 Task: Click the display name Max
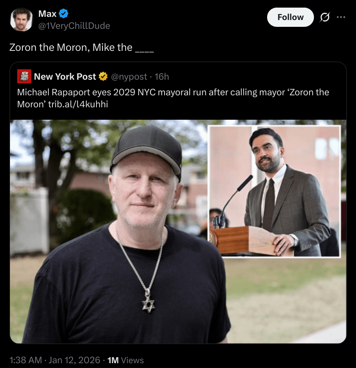point(47,14)
